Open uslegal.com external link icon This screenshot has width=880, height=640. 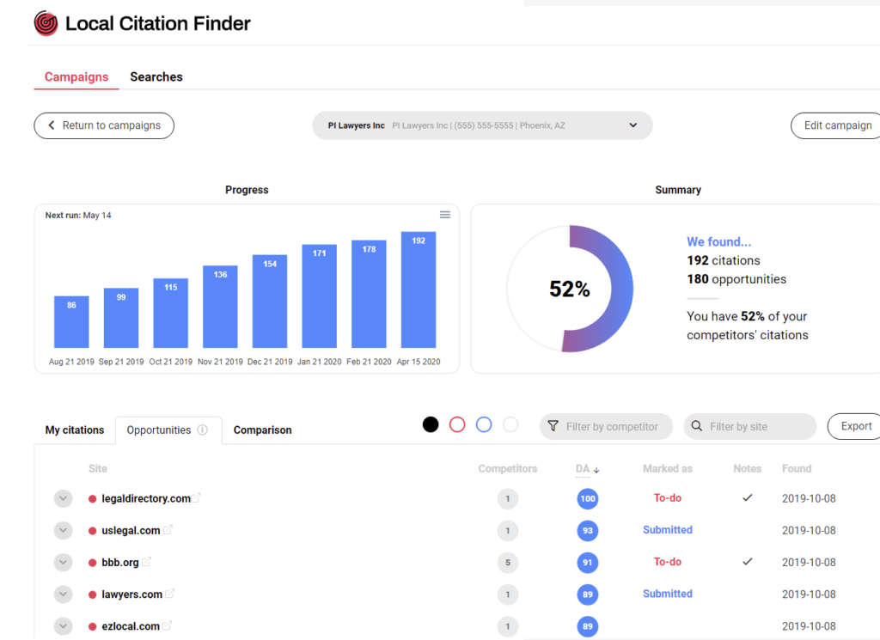coord(168,529)
